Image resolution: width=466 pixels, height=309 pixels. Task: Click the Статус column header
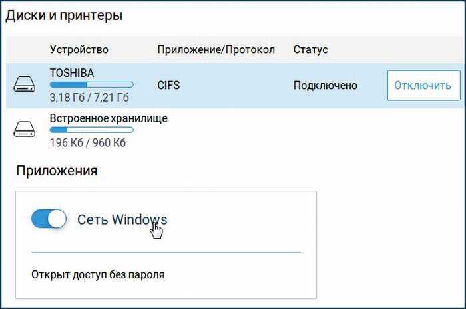coord(311,50)
